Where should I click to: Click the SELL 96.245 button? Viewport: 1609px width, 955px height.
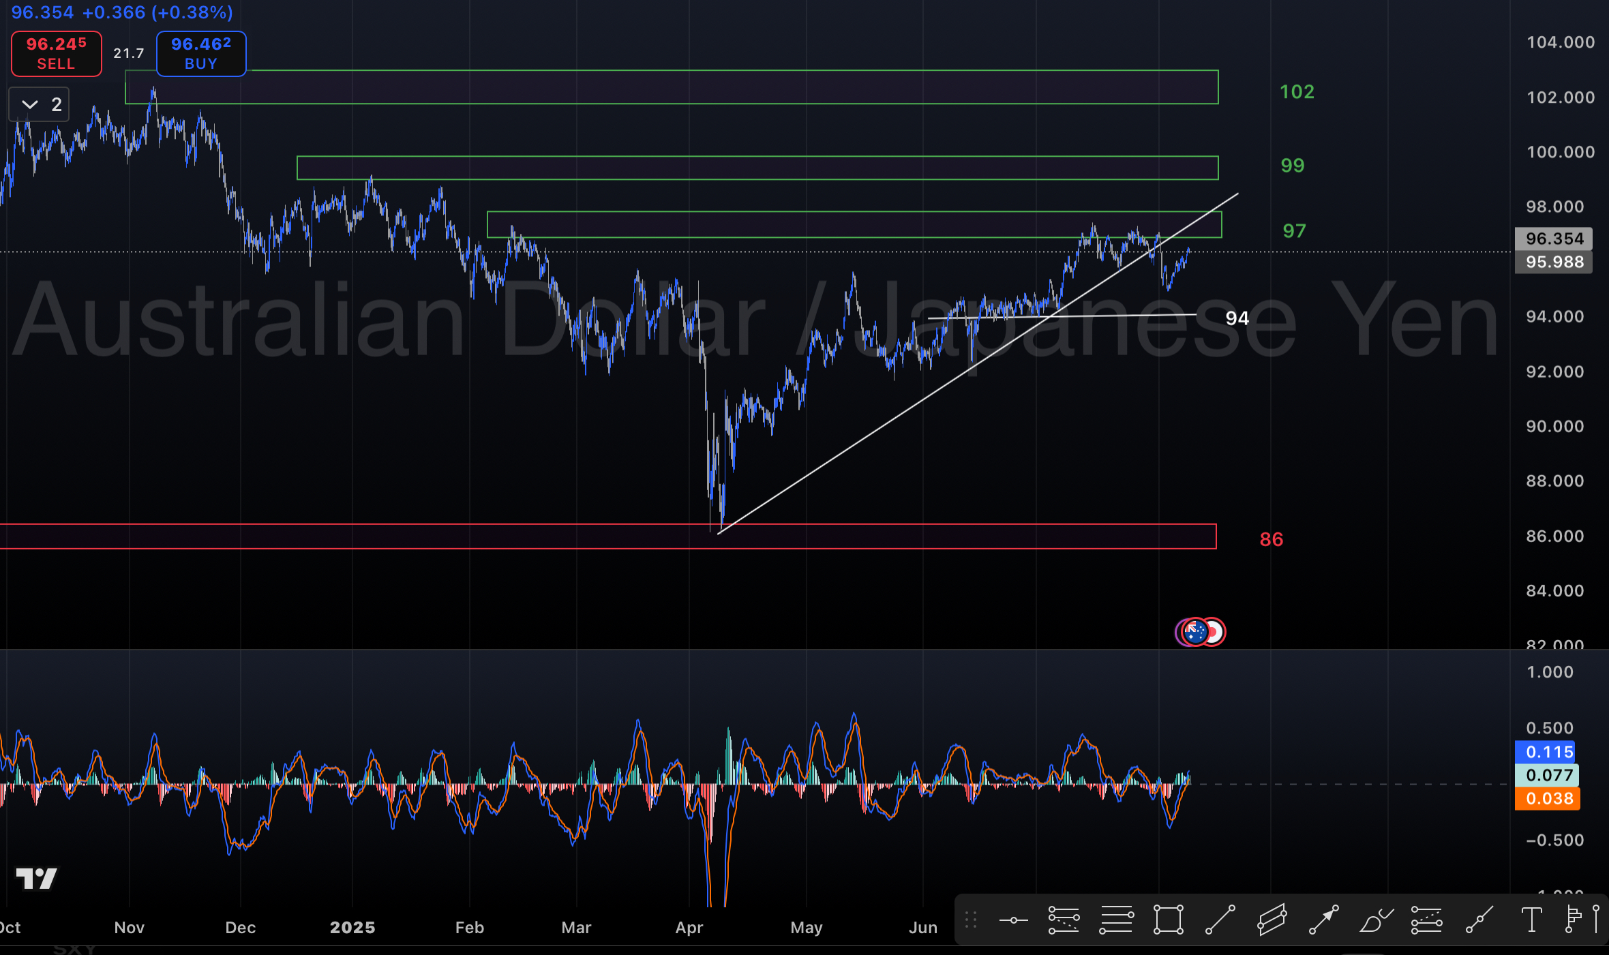tap(57, 54)
